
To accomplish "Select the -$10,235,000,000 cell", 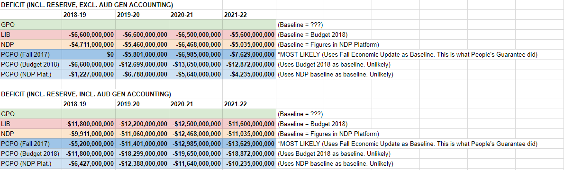I will (249, 164).
